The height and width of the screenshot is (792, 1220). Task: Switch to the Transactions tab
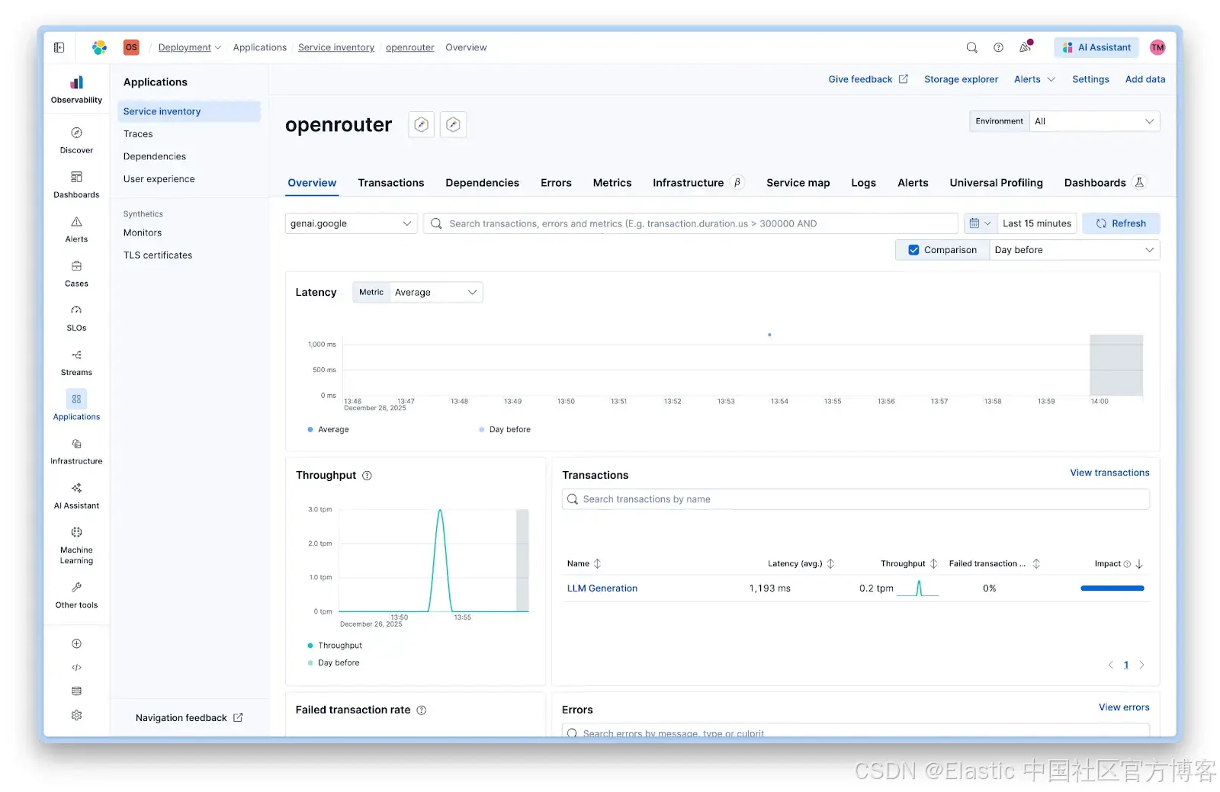[x=391, y=183]
